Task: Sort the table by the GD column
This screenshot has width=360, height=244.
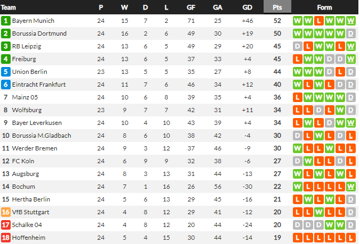Action: point(247,7)
